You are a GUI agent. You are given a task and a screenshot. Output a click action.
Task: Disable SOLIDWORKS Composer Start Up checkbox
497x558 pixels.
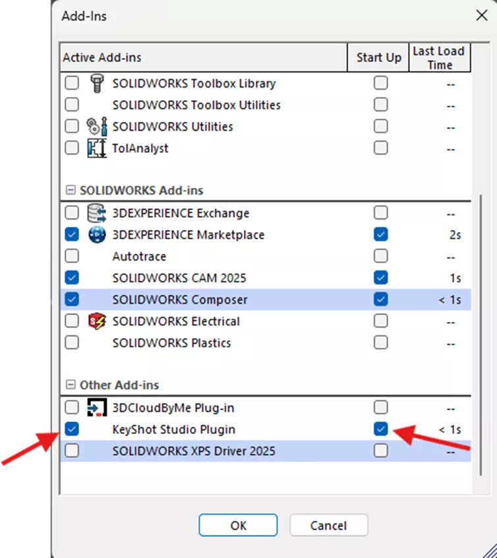click(381, 299)
